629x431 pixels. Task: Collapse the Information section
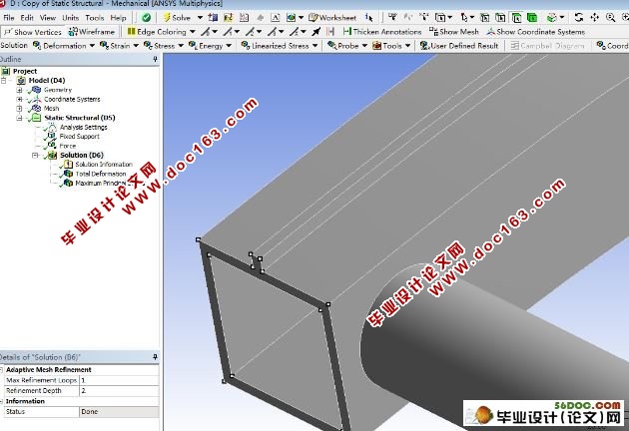click(2, 401)
